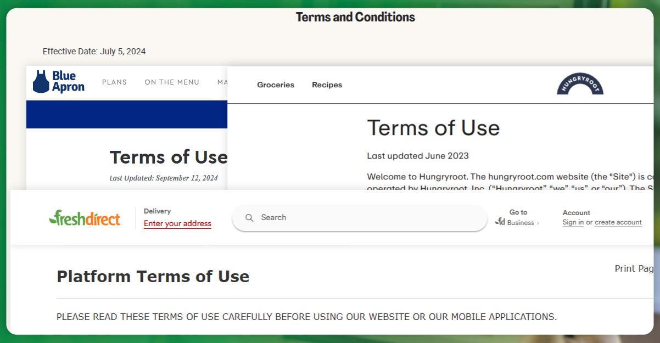The image size is (660, 343).
Task: Click the Platform Terms of Use heading
Action: click(153, 276)
